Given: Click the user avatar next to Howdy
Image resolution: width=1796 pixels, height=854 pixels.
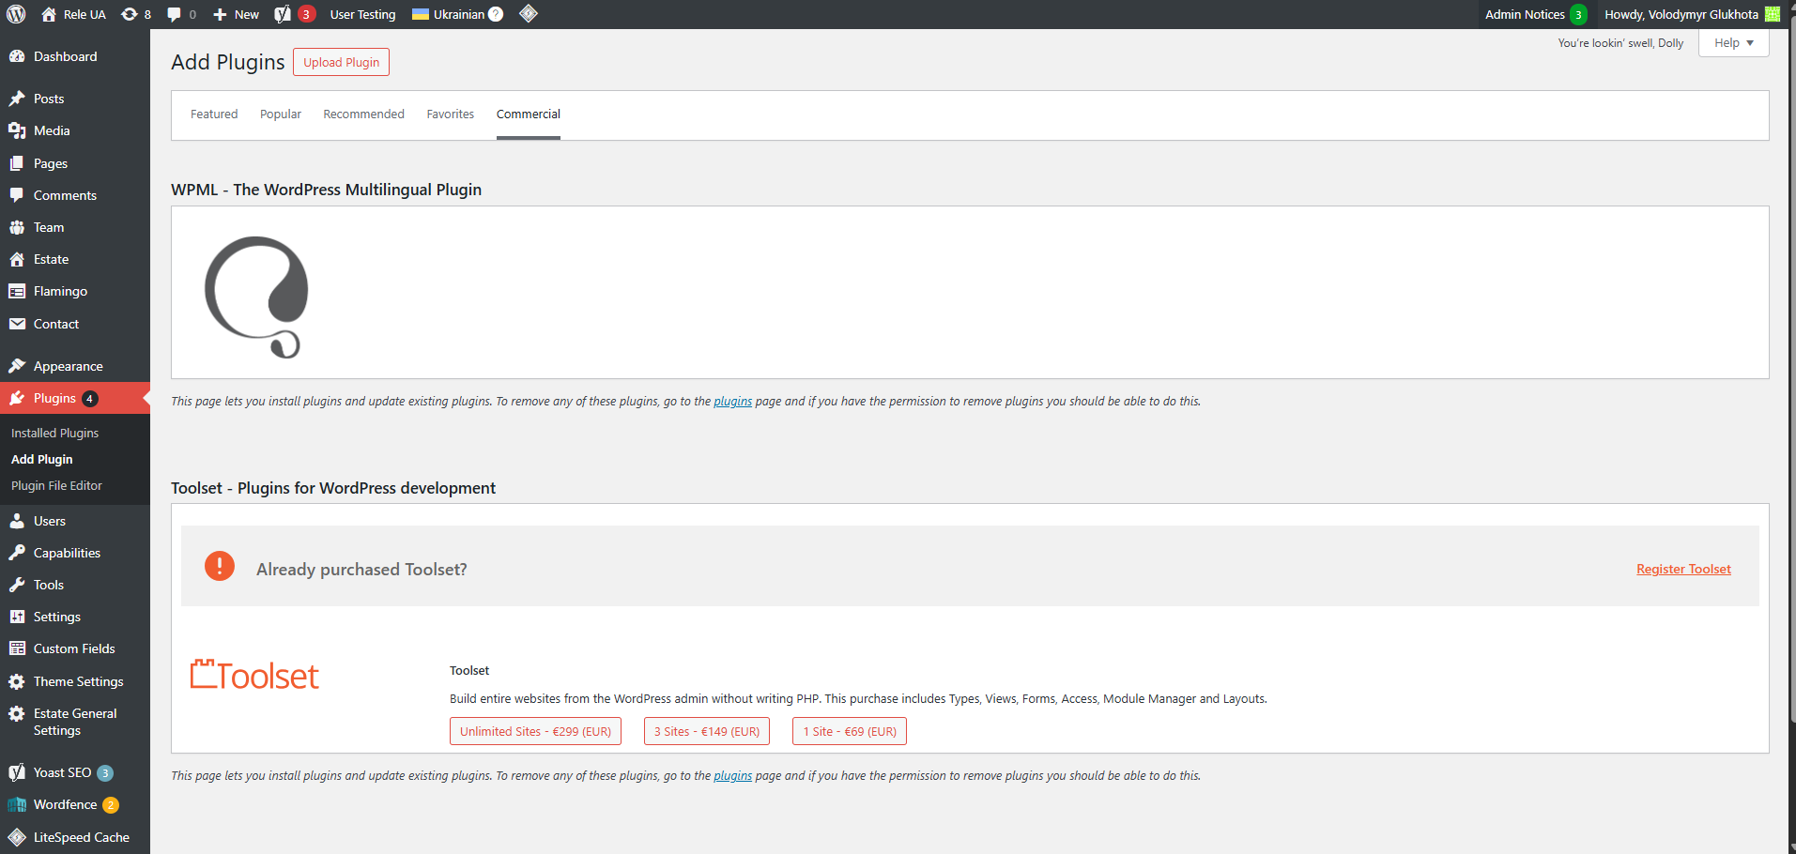Looking at the screenshot, I should coord(1773,14).
